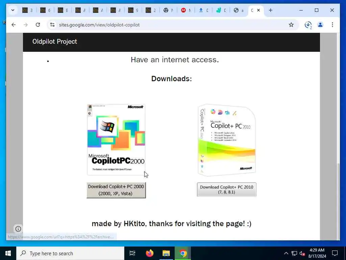Click the address bar URL
Viewport: 346px width, 260px height.
[x=99, y=25]
